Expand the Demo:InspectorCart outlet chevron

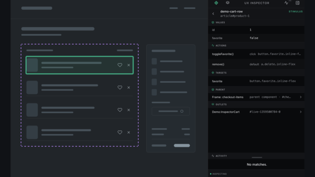301,112
